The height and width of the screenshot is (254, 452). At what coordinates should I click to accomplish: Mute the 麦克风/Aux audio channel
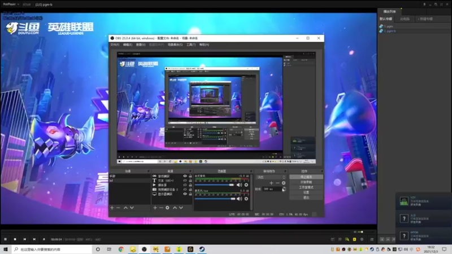[239, 199]
